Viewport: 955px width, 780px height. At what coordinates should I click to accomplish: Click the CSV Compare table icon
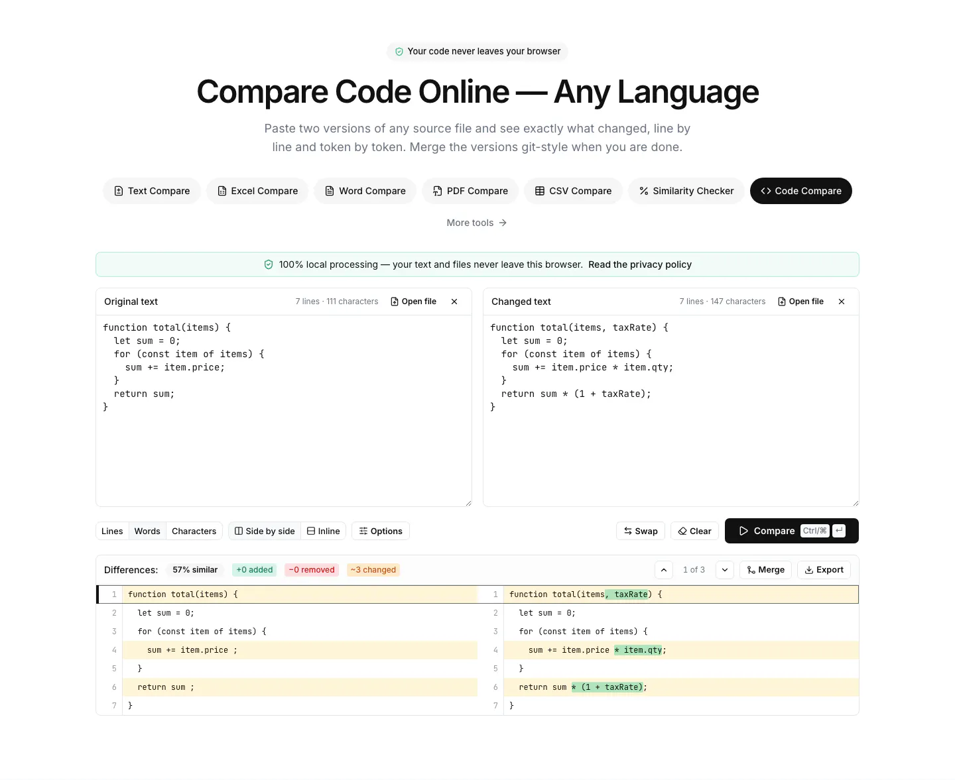540,191
